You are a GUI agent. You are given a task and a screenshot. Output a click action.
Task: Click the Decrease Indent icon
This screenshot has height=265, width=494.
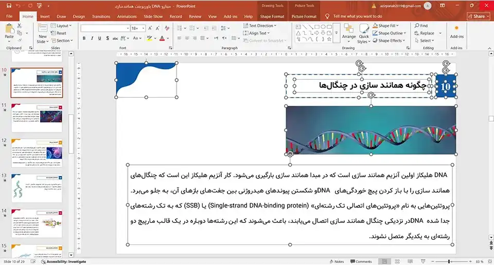[206, 28]
